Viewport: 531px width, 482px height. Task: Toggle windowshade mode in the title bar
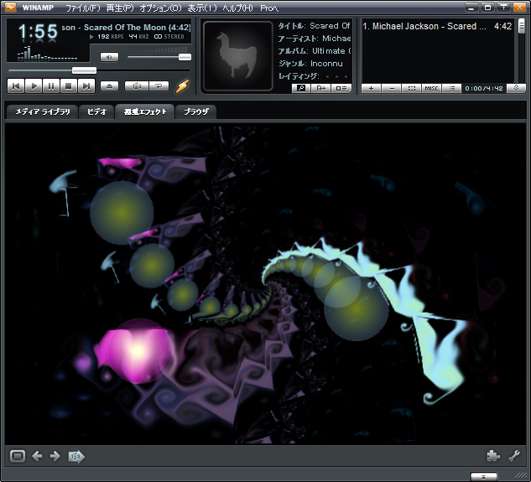(504, 7)
